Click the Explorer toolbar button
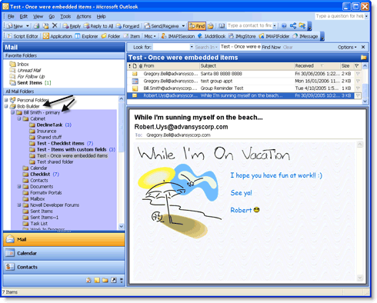377x303 pixels. click(86, 36)
